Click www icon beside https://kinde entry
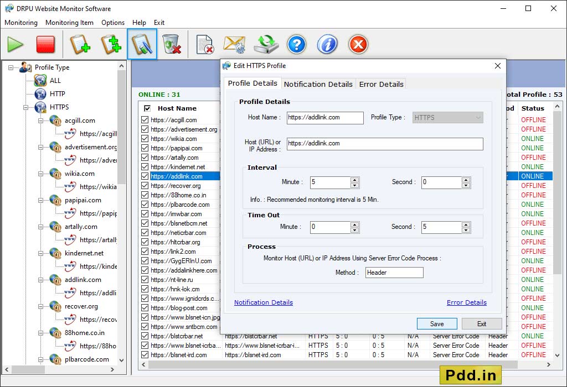Viewport: 567px width, 387px height. point(70,266)
